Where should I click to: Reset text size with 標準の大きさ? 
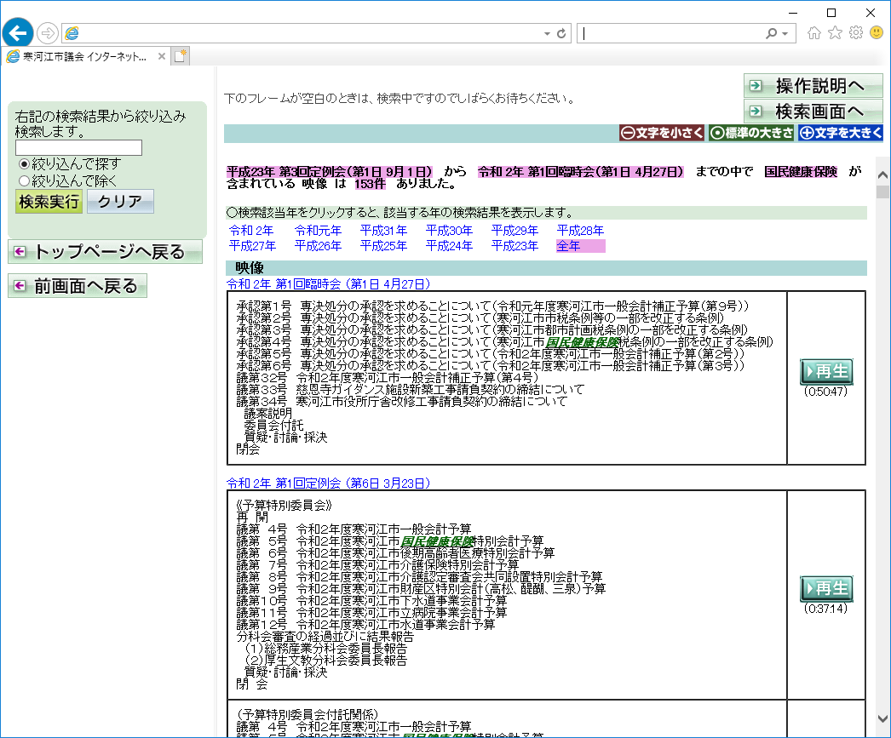[x=751, y=133]
